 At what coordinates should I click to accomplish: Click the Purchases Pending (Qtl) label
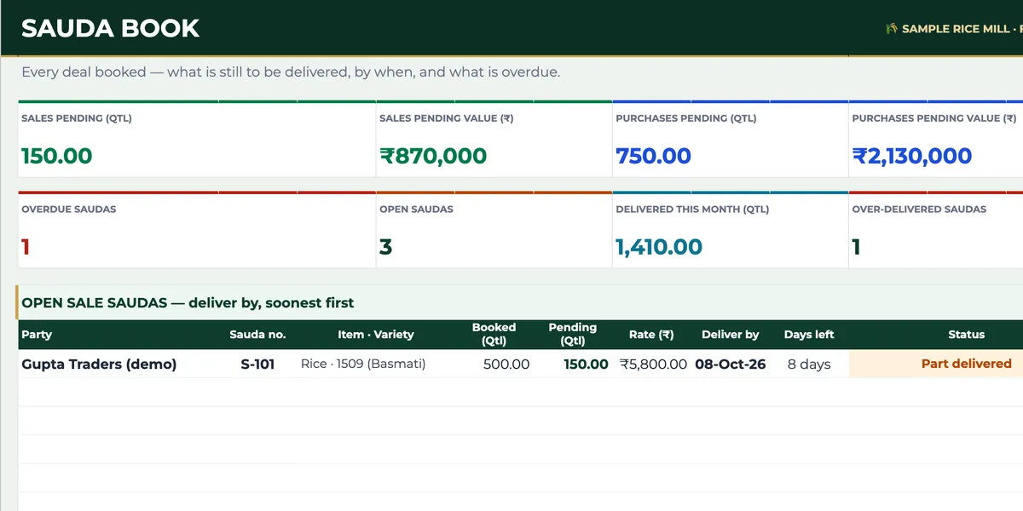click(686, 118)
